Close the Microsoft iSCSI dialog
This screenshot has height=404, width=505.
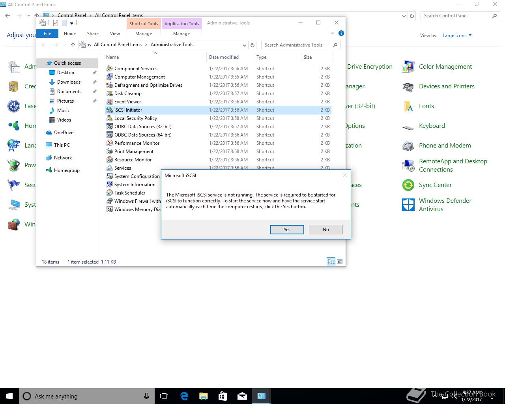[x=344, y=175]
